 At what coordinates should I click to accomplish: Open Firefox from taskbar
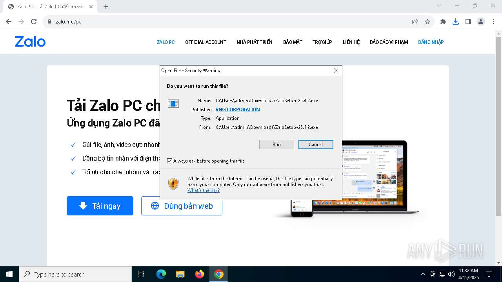200,274
